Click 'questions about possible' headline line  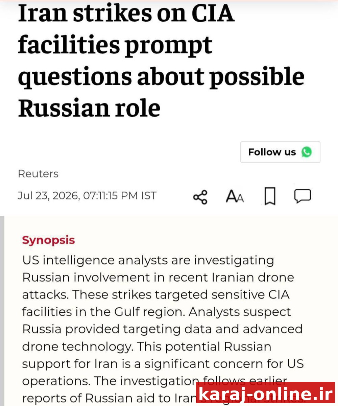pyautogui.click(x=161, y=77)
